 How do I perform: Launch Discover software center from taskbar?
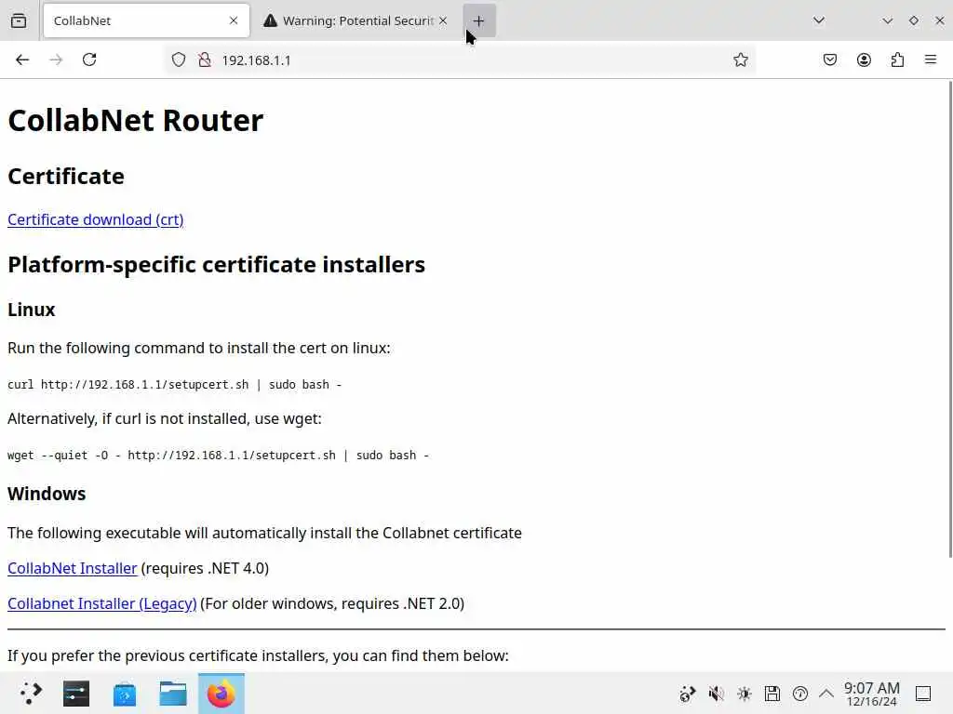(125, 694)
